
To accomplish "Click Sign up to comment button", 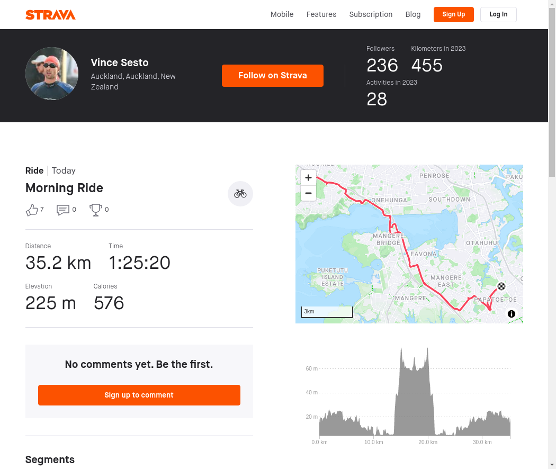I will click(x=139, y=395).
